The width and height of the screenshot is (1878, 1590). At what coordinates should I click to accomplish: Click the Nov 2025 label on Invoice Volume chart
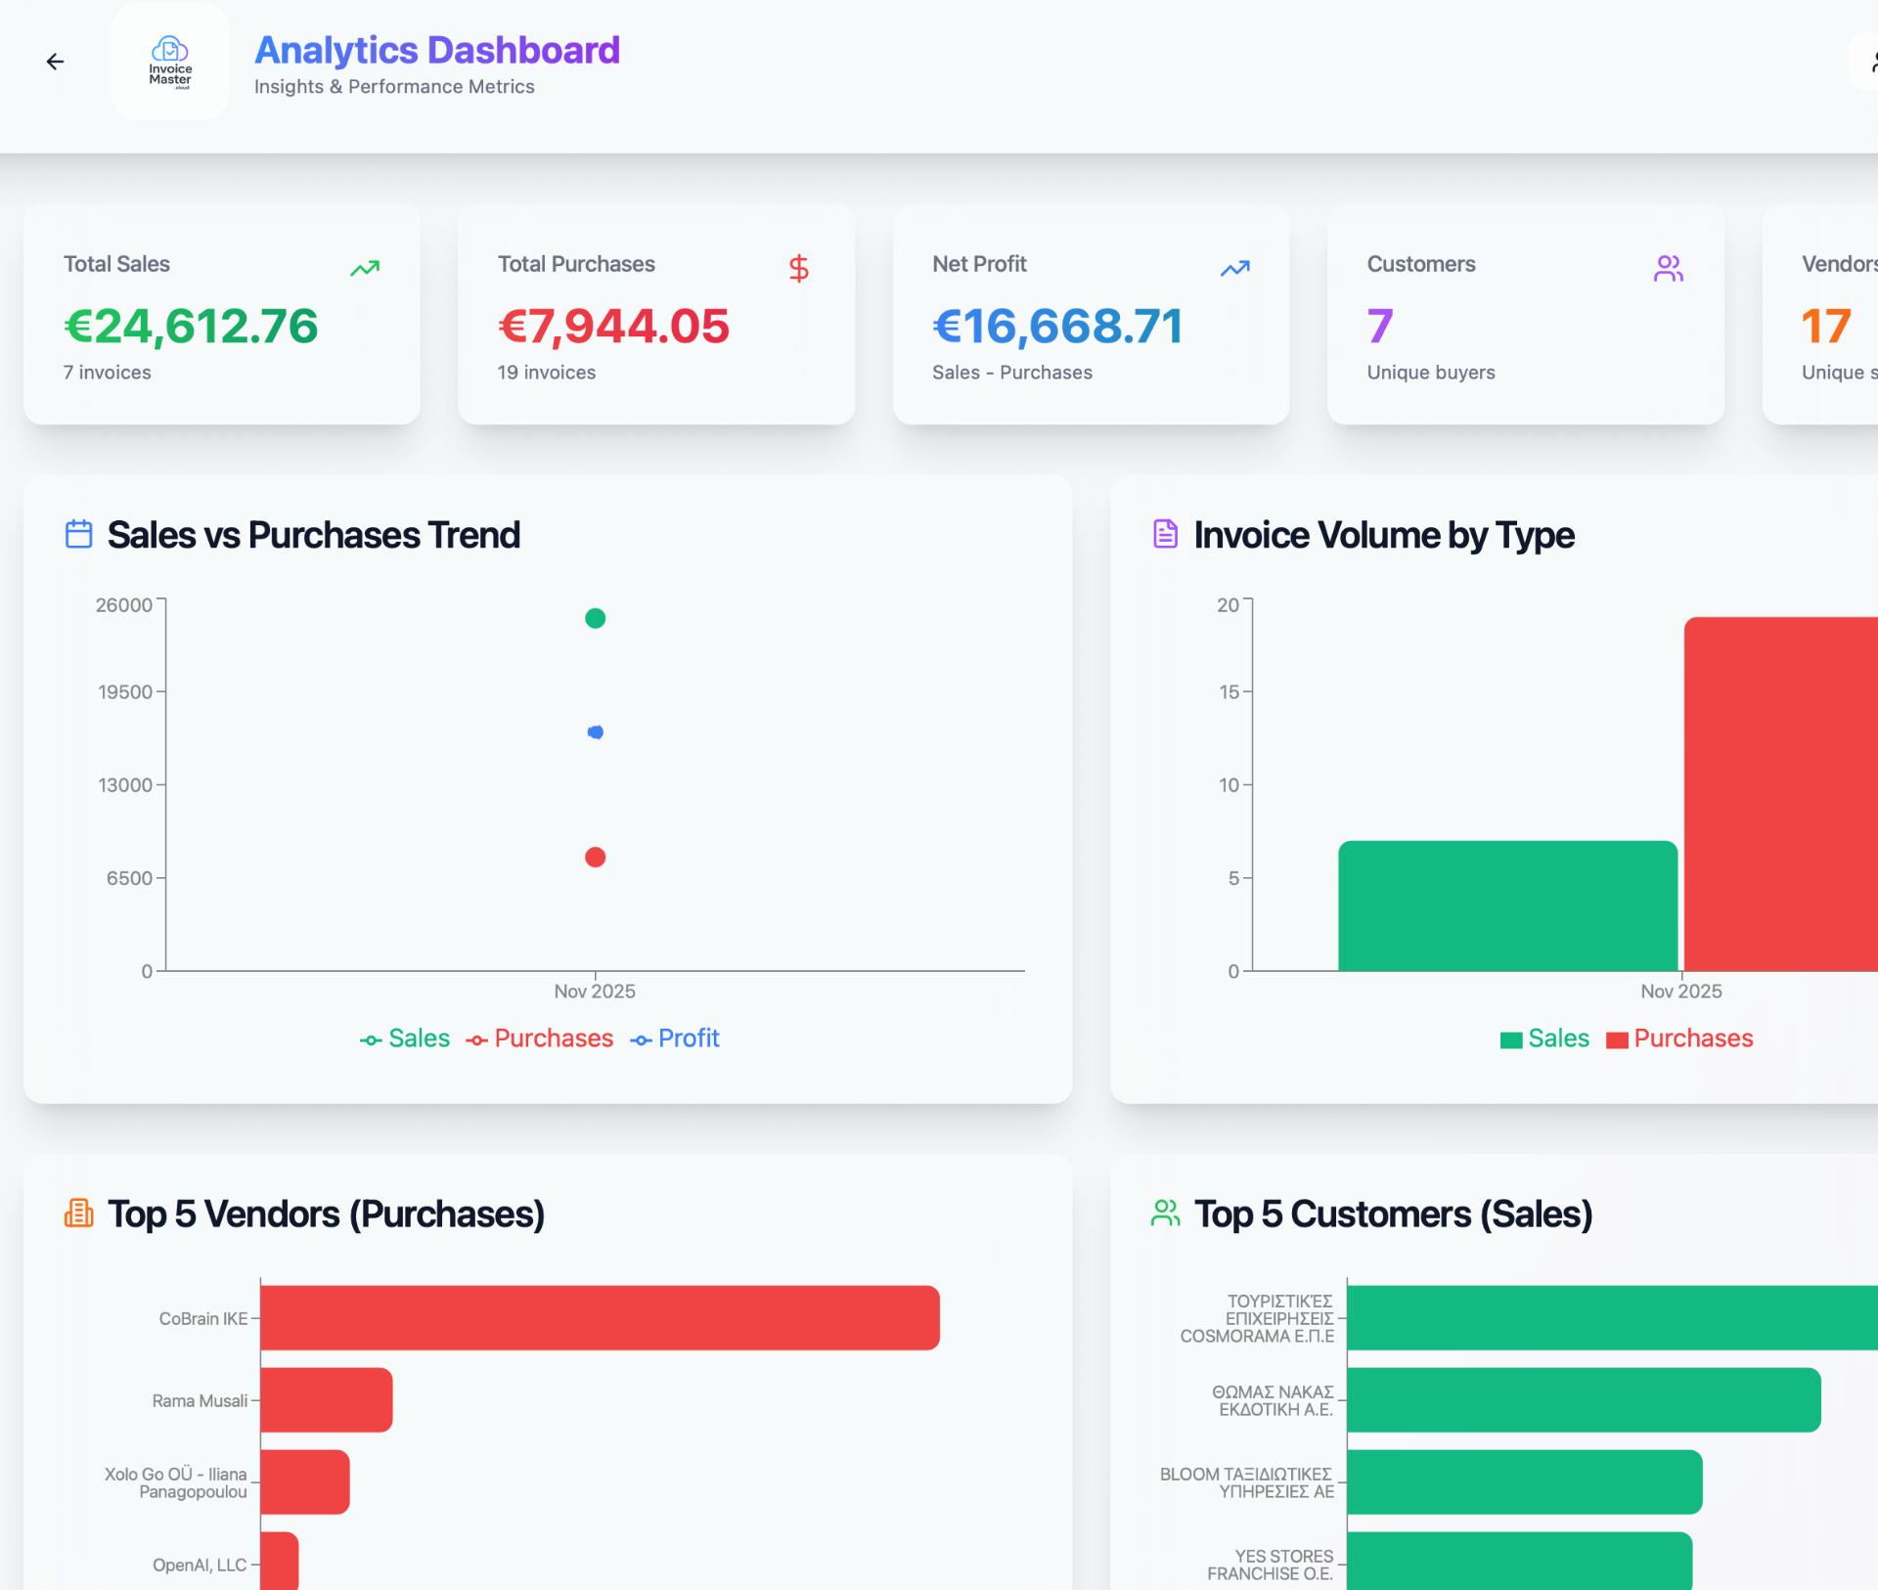click(x=1681, y=992)
